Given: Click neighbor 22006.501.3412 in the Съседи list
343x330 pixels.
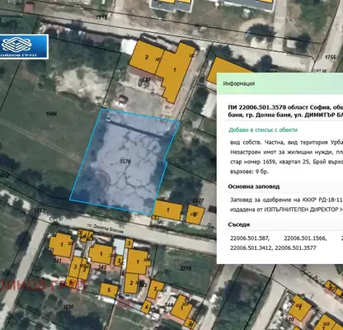Looking at the screenshot, I should click(251, 248).
